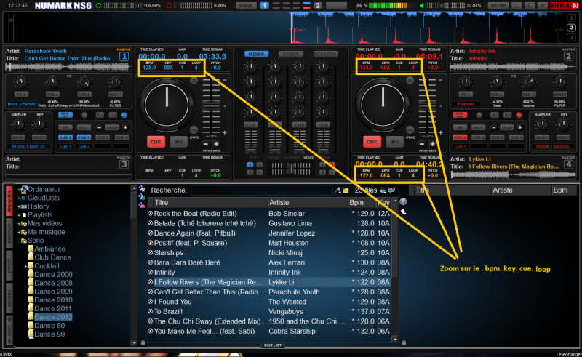Toggle master on deck 1 number badge
The image size is (582, 357).
tap(124, 57)
